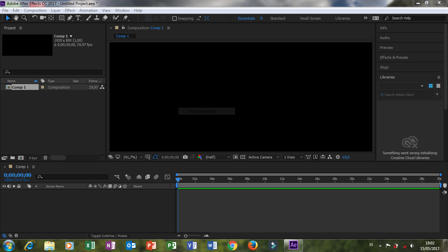The width and height of the screenshot is (448, 252).
Task: Select the Horizontal Type tool
Action: click(x=78, y=18)
